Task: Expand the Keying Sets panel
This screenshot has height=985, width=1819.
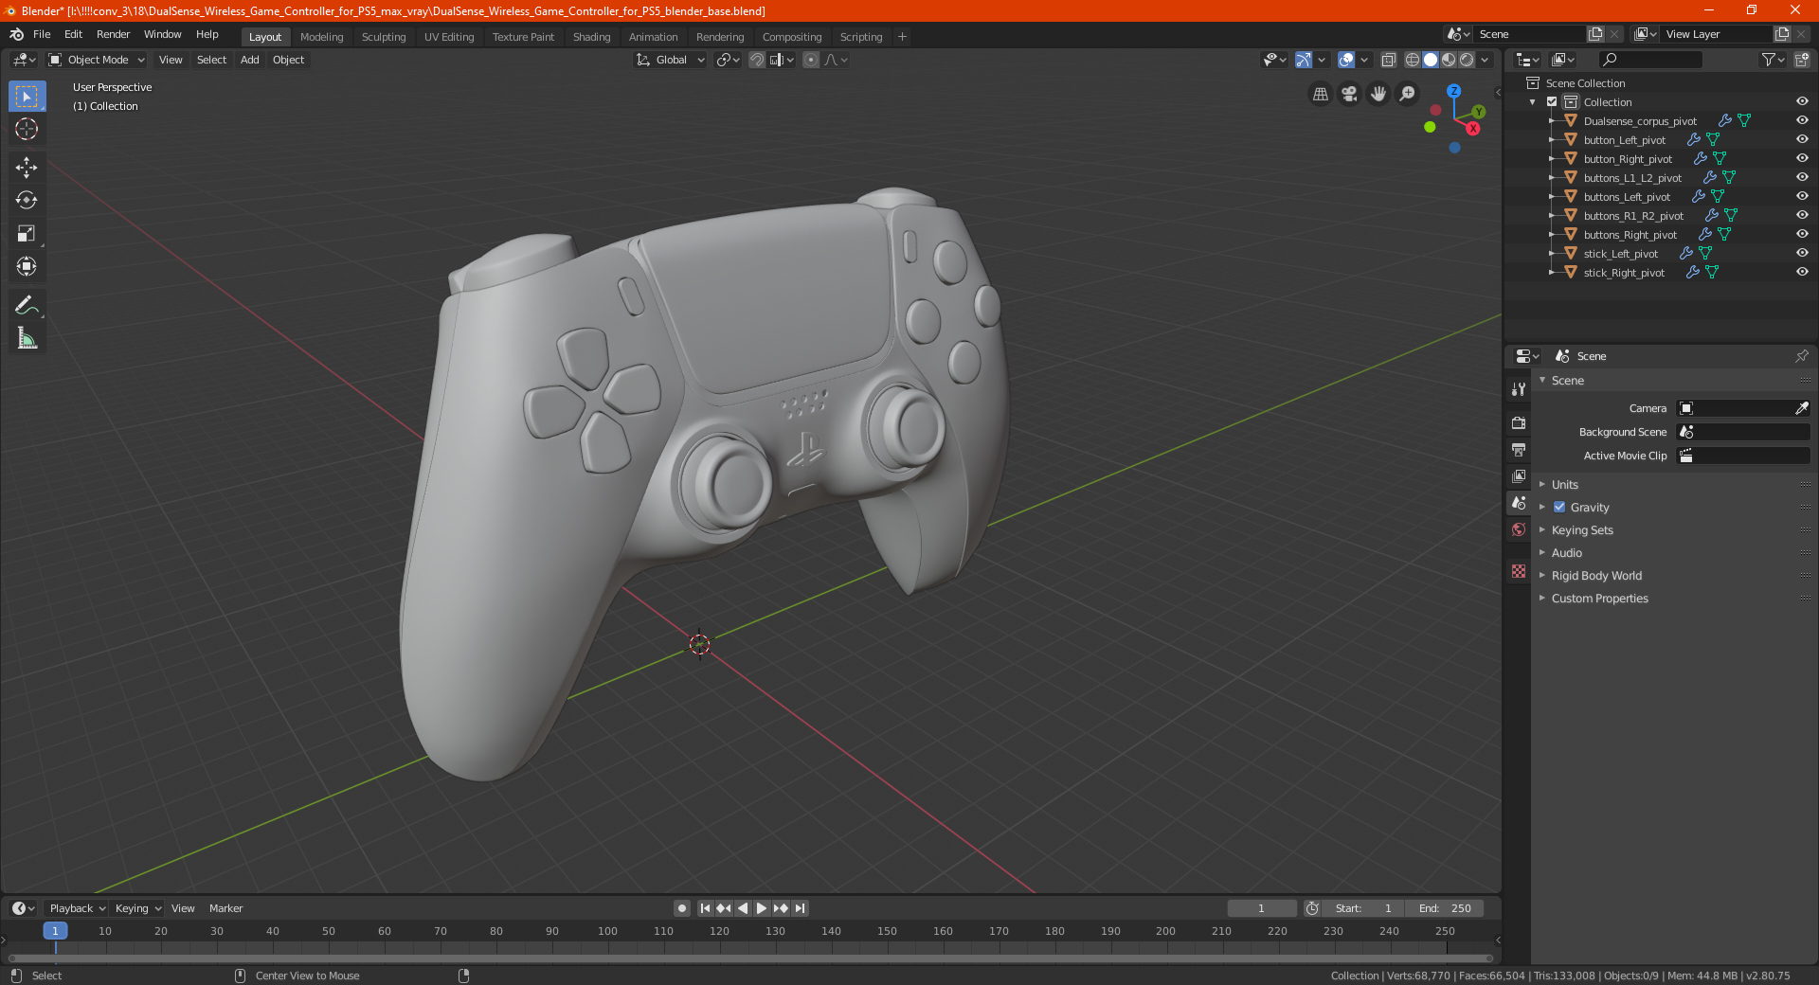Action: (x=1581, y=530)
